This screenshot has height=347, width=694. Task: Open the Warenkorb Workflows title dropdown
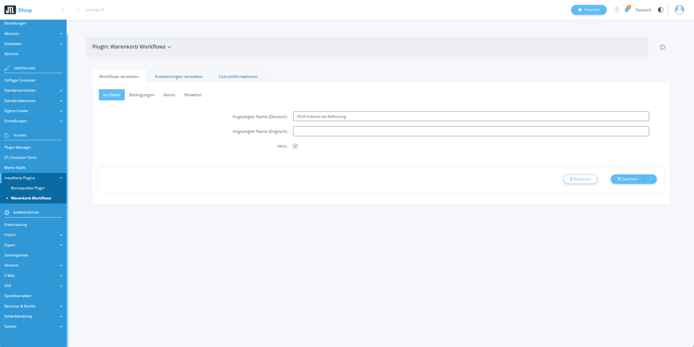[x=170, y=47]
